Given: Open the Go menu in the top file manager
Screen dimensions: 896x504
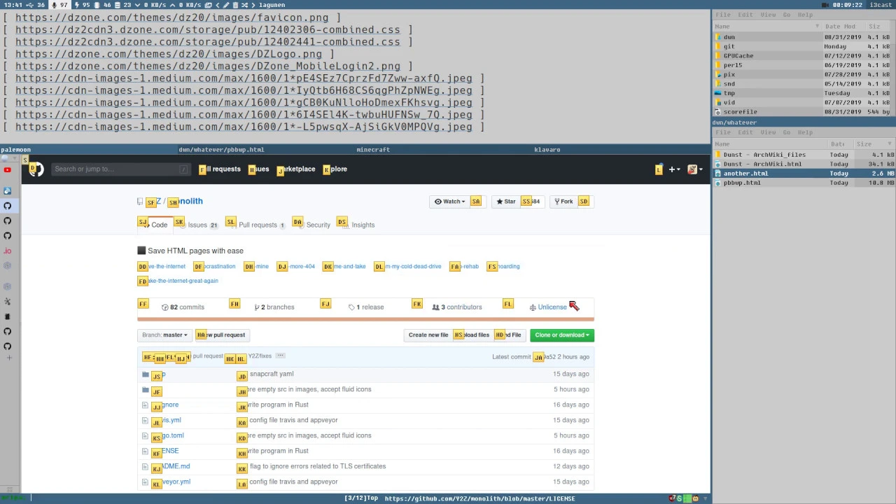Looking at the screenshot, I should coord(787,15).
